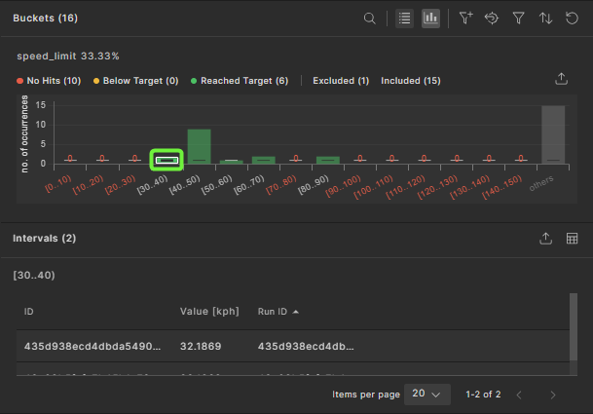Open the Items per page dropdown
Screen dimensions: 593x414
(x=426, y=395)
